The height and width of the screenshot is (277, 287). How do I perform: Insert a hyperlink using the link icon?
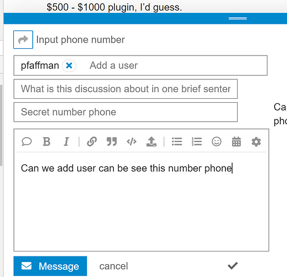click(92, 142)
